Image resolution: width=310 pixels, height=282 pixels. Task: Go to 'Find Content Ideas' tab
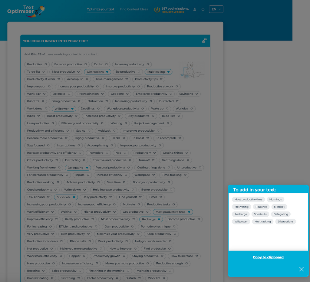[x=134, y=9]
